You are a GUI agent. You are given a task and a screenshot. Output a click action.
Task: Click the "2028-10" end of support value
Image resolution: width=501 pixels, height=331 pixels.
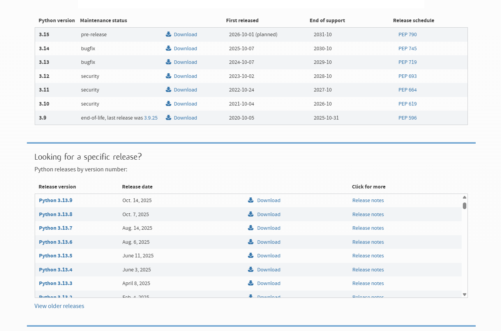323,76
